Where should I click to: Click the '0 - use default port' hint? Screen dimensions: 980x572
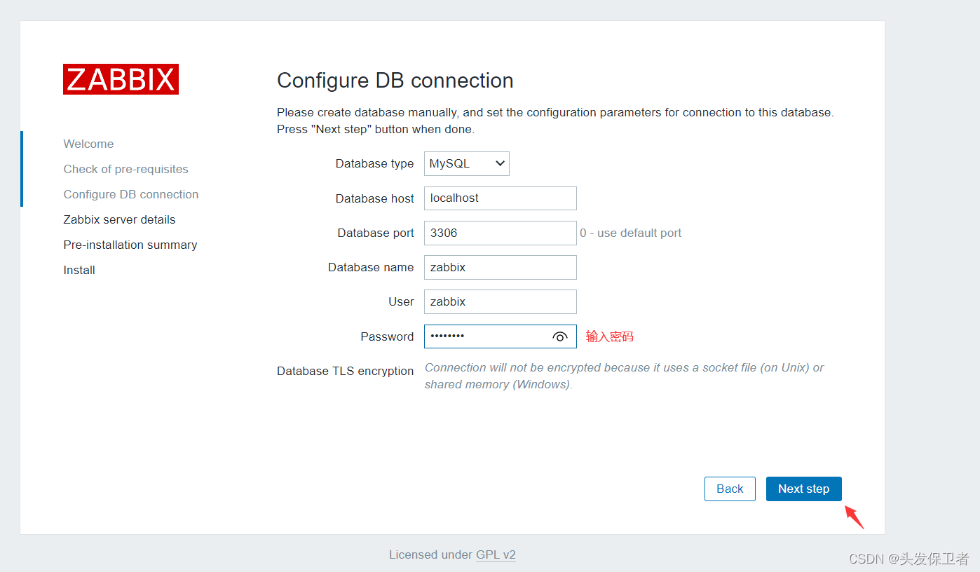point(631,233)
